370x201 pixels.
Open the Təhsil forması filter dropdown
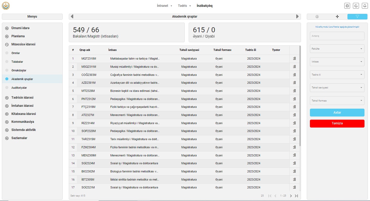[x=337, y=100]
